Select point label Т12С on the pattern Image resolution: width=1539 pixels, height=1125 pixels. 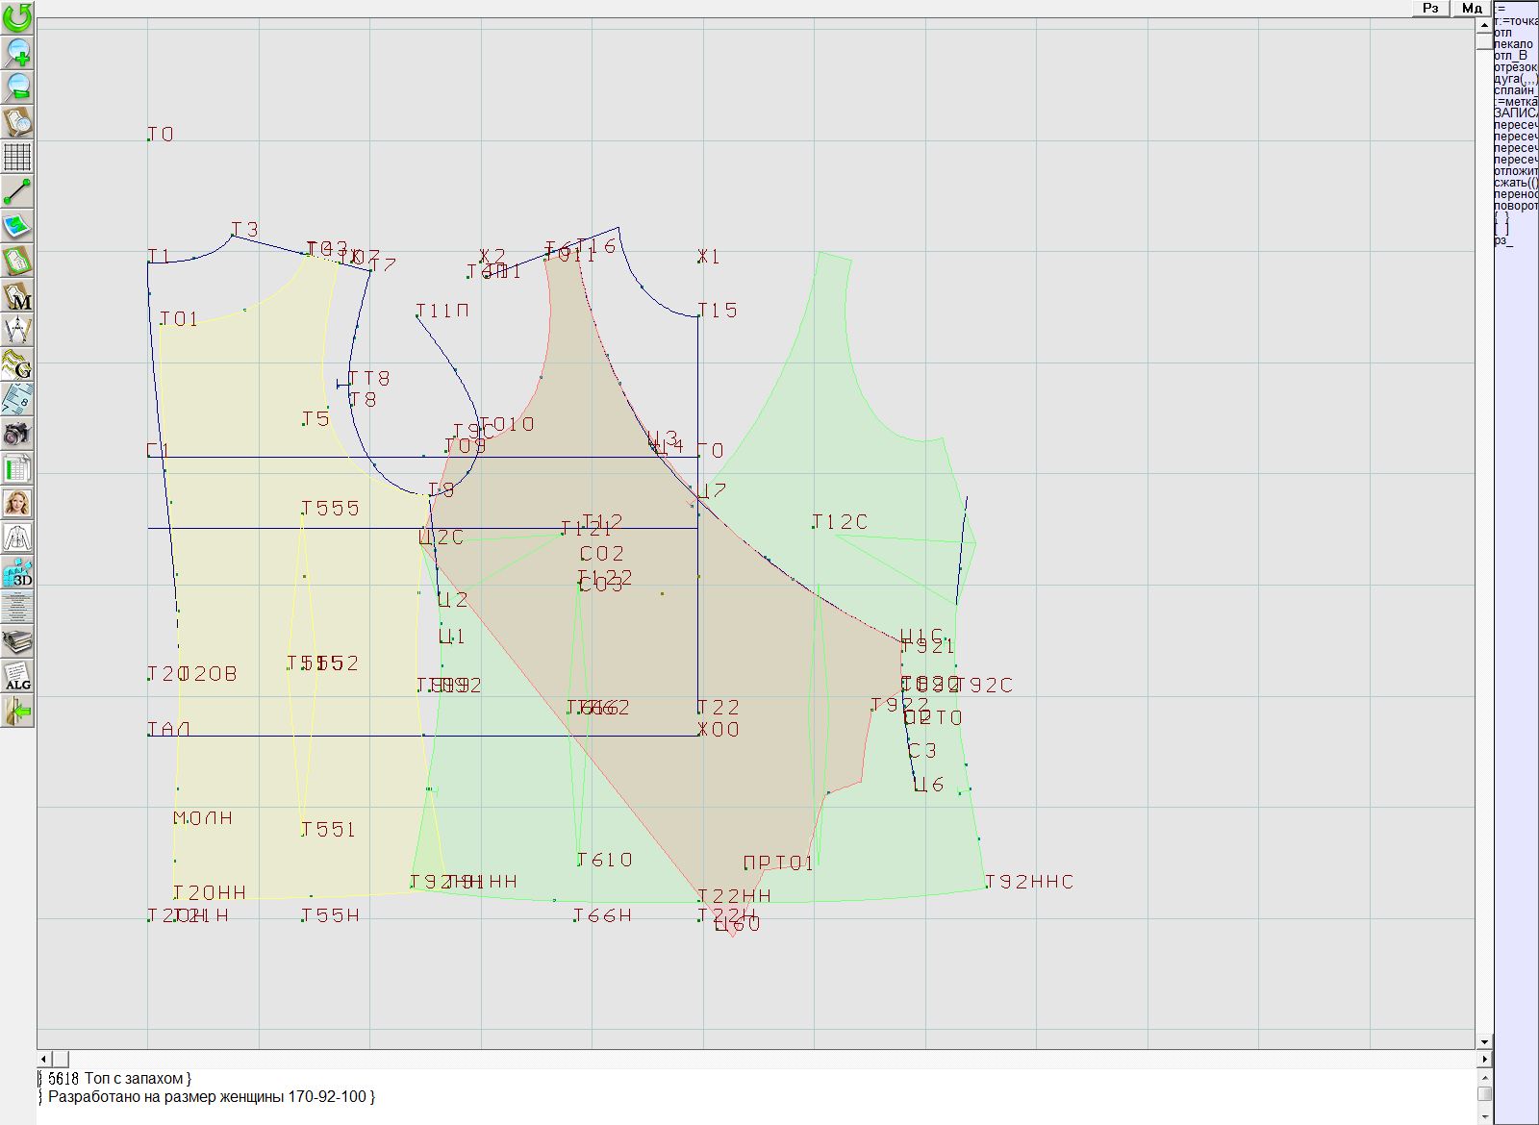tap(840, 522)
